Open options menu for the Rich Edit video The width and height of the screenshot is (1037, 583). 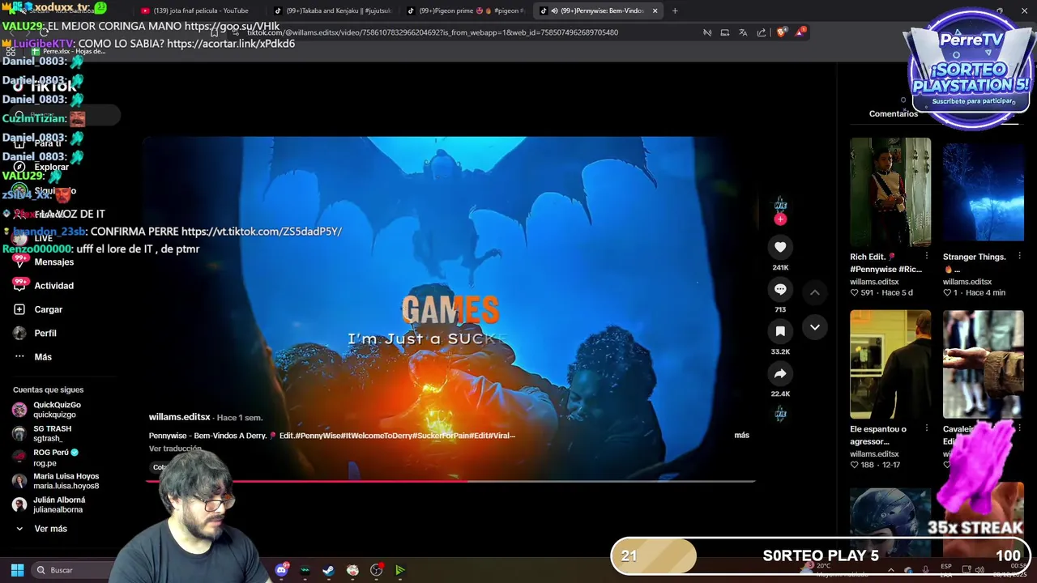tap(927, 257)
